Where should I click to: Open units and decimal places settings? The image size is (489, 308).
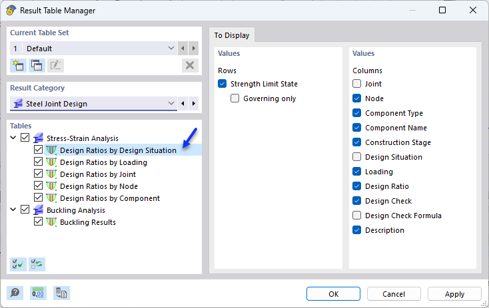tap(38, 293)
